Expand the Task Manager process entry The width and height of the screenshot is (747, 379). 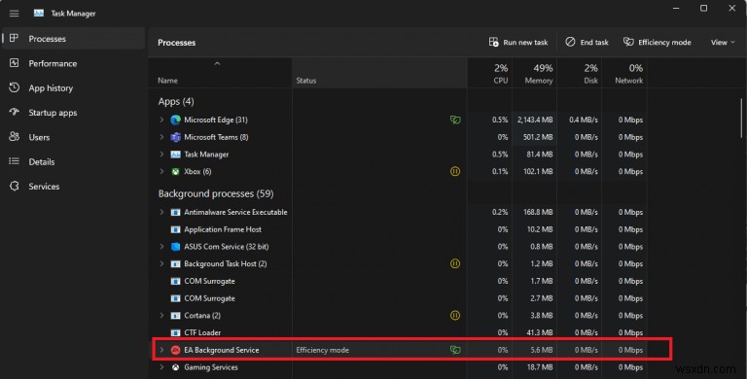pos(161,155)
